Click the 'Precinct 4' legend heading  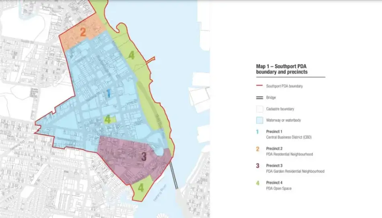coord(274,183)
